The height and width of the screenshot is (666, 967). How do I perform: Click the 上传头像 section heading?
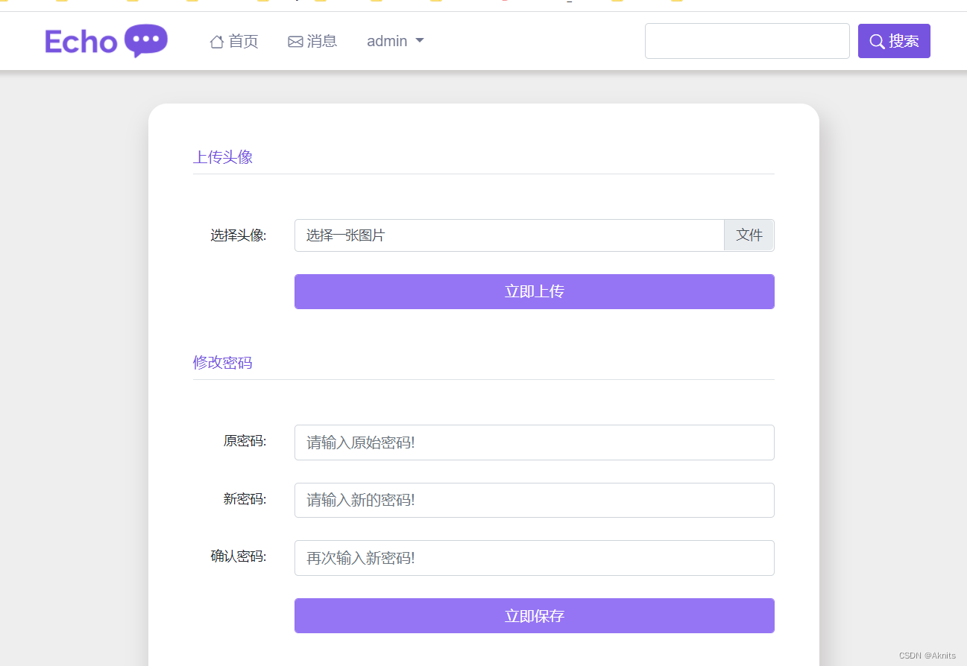(x=223, y=157)
